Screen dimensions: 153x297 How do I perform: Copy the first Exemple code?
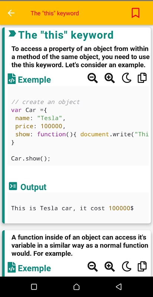pos(142,78)
